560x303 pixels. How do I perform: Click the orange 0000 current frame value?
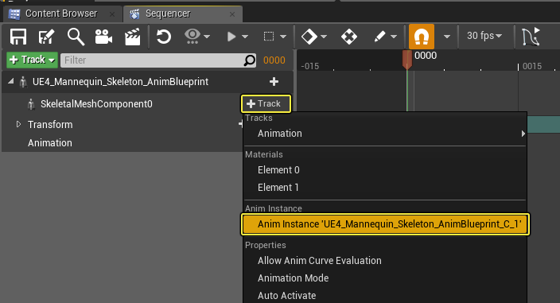click(x=274, y=60)
